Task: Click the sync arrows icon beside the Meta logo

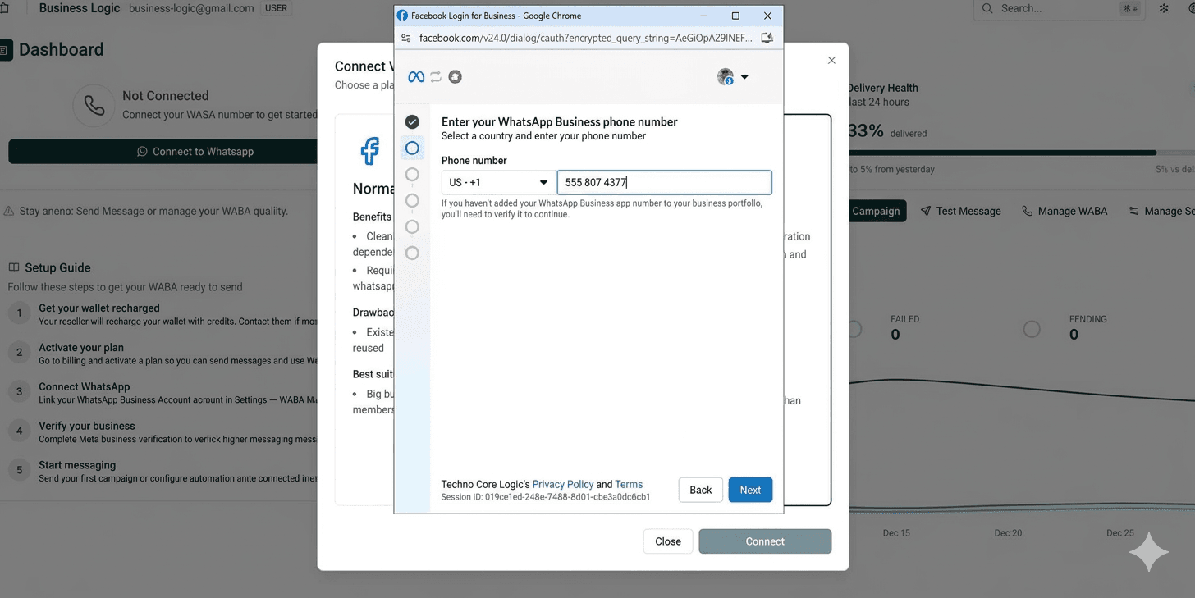Action: pos(436,76)
